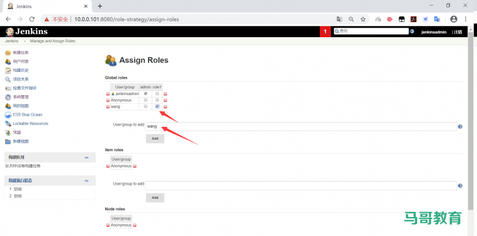Click the search help question mark icon
The width and height of the screenshot is (477, 236).
412,31
